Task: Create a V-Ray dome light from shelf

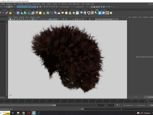Action: (x=59, y=13)
